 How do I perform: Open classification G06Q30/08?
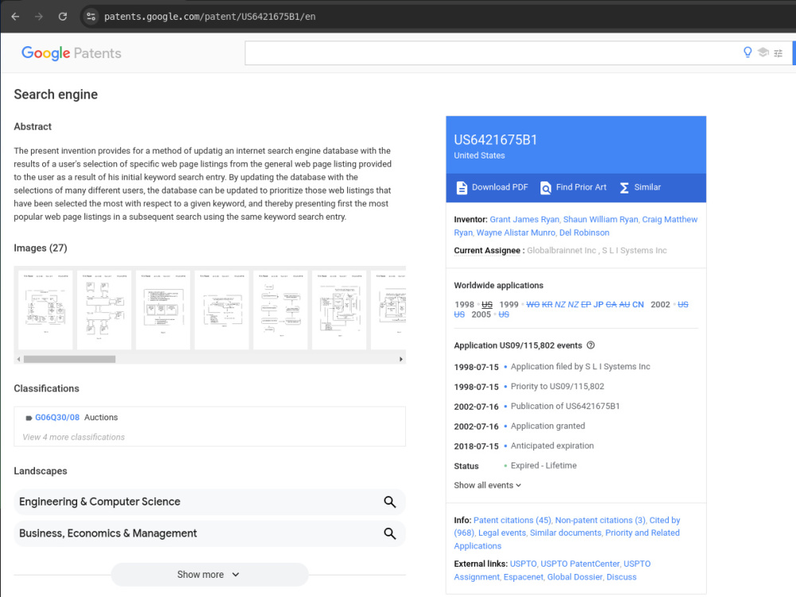coord(57,417)
